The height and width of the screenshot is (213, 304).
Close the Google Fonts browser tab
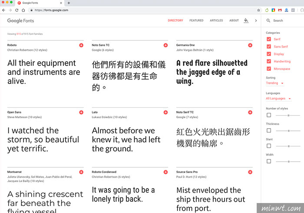point(61,3)
